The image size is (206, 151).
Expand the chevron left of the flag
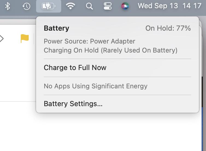[2, 39]
